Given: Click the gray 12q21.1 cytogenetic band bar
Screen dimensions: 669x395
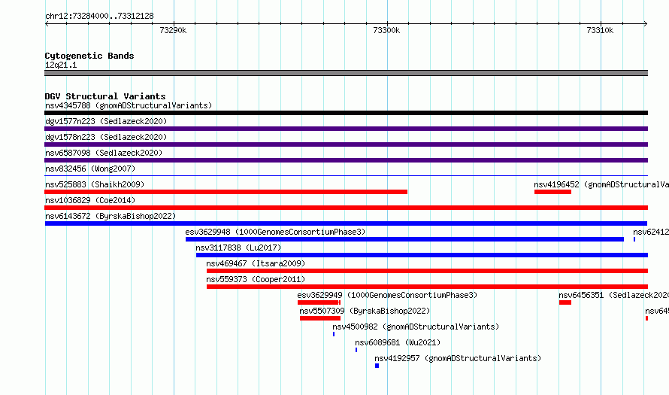Looking at the screenshot, I should point(346,73).
